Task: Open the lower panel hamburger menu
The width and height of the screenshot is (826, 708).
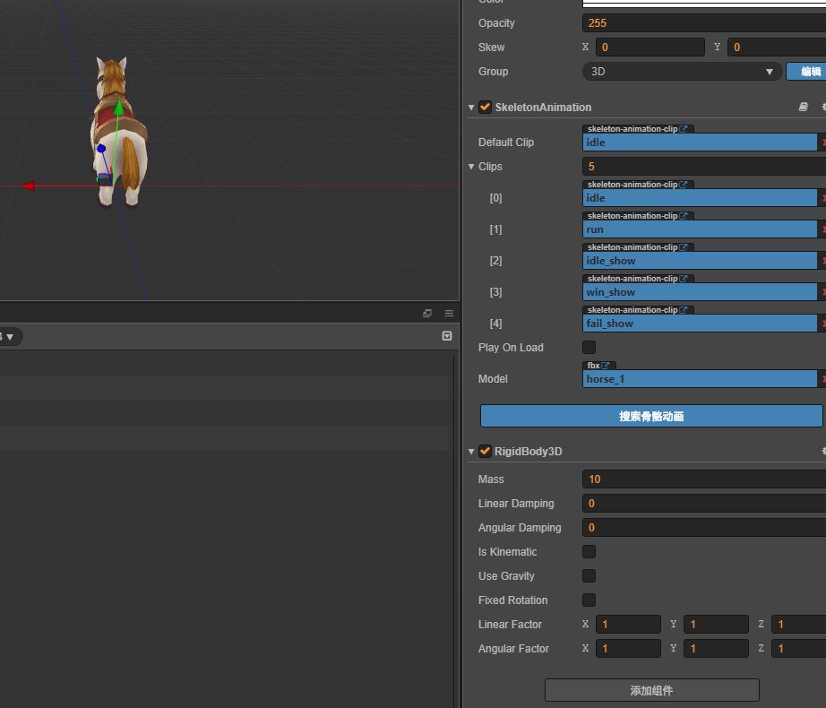Action: [449, 314]
